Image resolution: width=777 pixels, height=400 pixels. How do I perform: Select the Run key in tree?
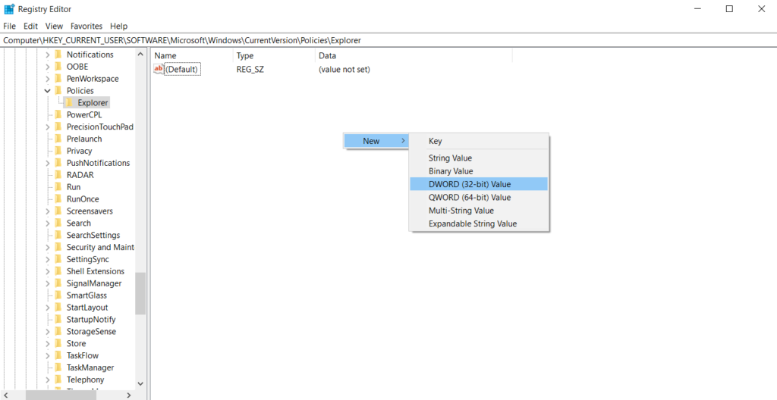click(74, 187)
